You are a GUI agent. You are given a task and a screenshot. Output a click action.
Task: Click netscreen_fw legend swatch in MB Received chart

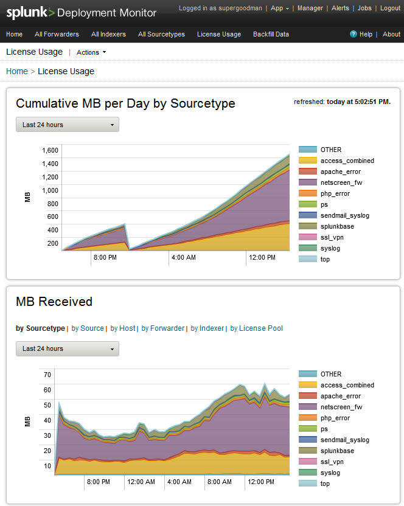(308, 407)
